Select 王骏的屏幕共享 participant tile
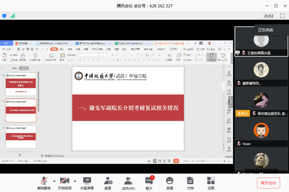The height and width of the screenshot is (192, 289). (261, 42)
